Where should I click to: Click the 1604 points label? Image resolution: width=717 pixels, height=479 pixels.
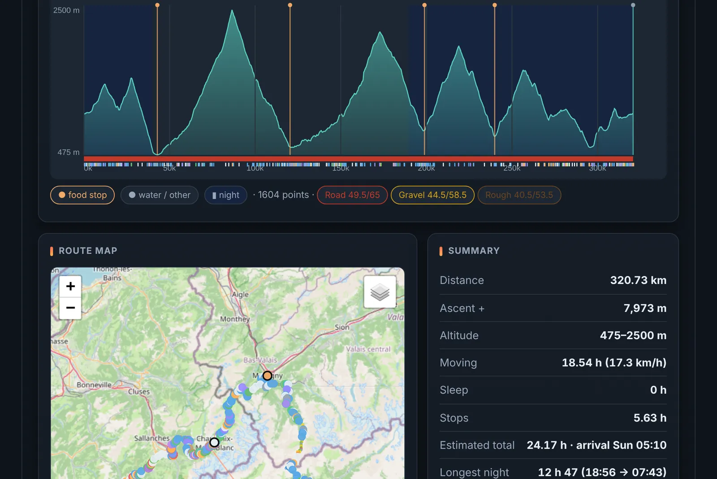pos(283,195)
